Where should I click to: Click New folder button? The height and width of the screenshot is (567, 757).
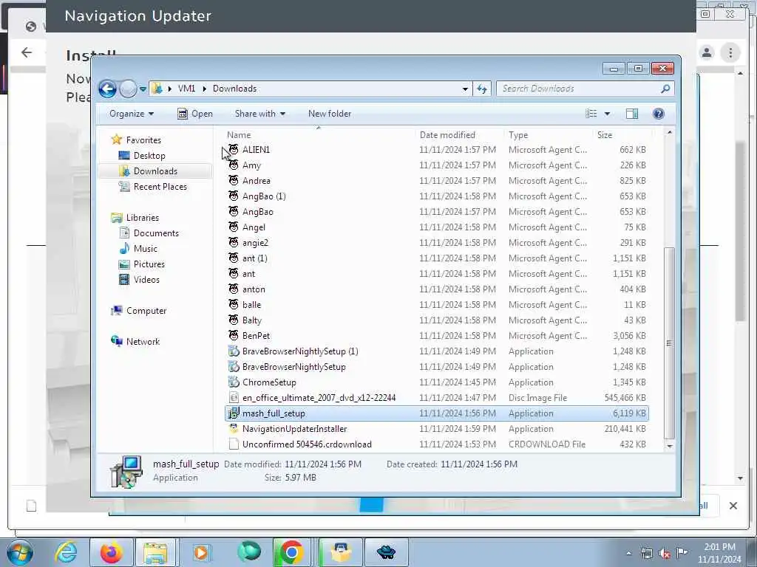(x=330, y=114)
